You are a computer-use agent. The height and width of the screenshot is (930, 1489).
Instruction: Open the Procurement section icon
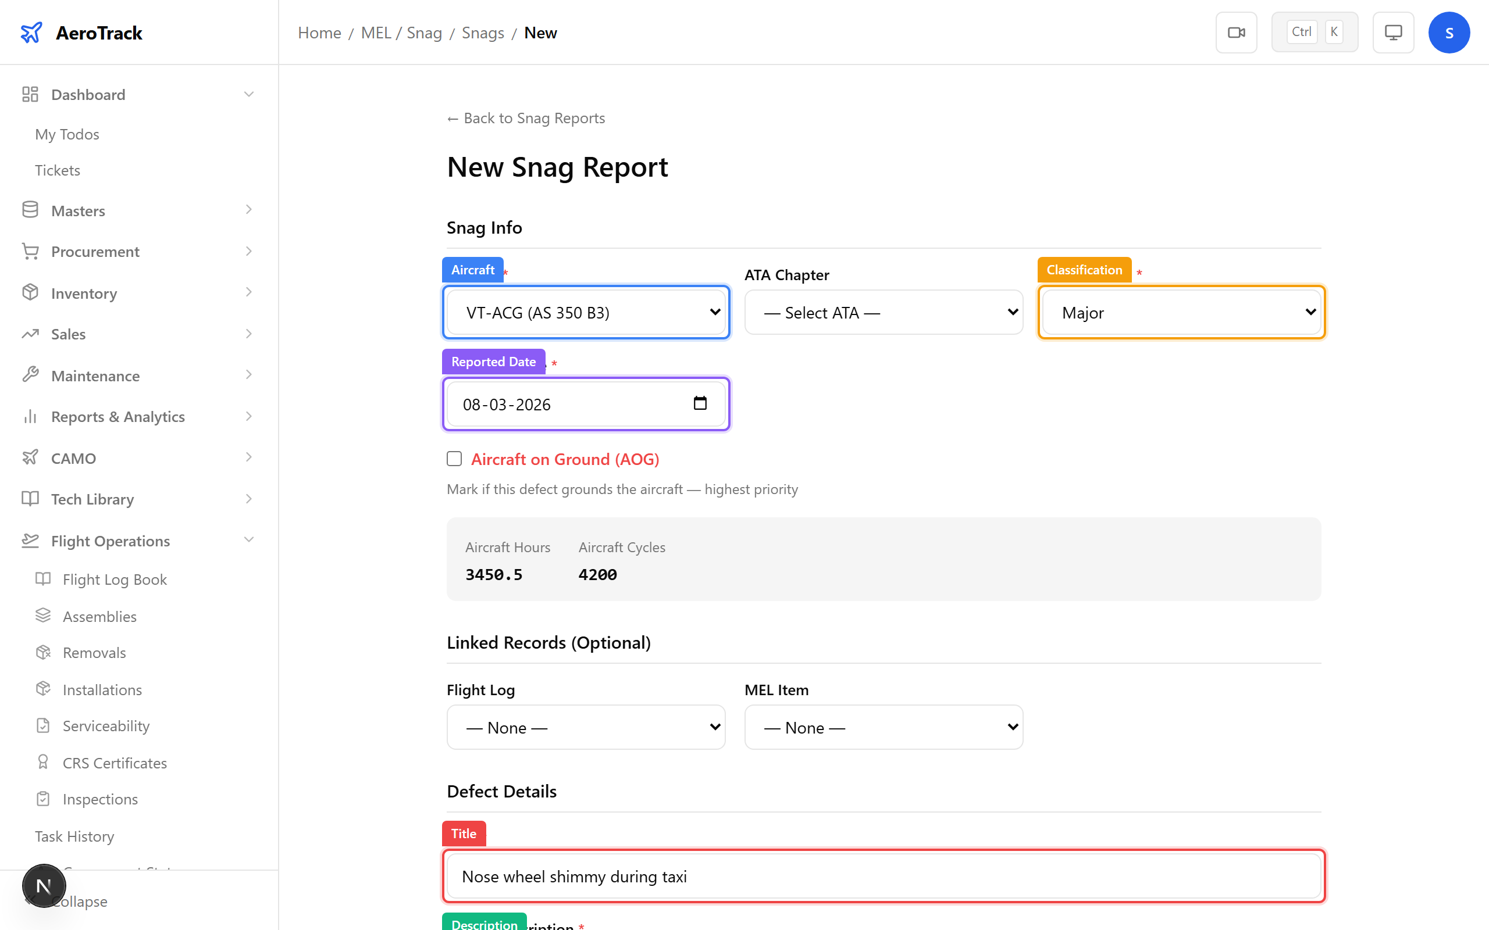30,251
